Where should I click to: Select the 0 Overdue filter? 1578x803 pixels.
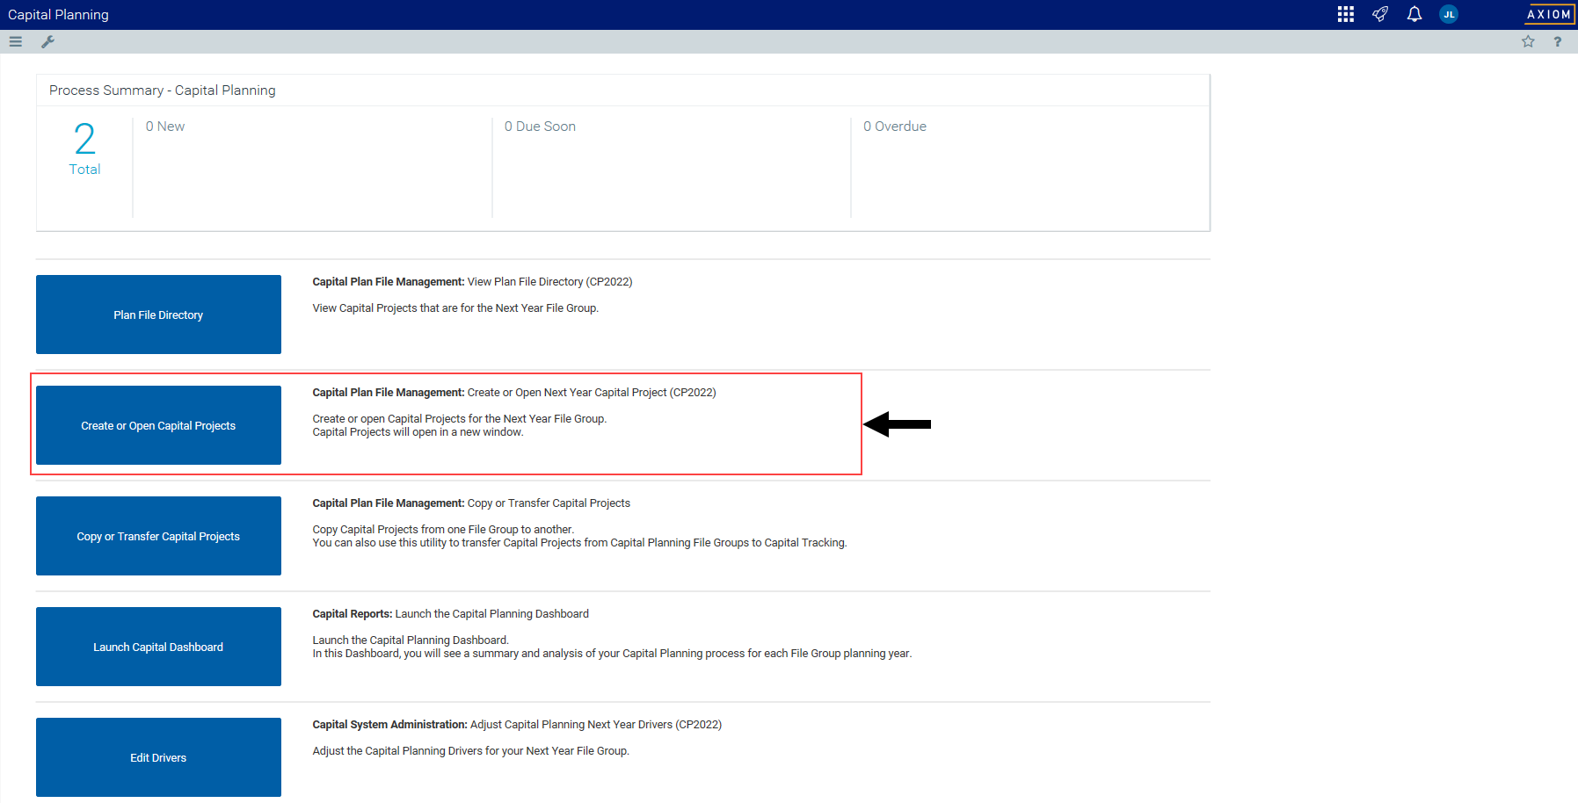[894, 127]
